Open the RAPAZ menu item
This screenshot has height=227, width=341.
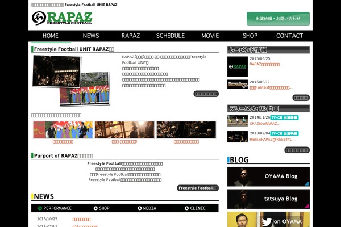[x=131, y=36]
